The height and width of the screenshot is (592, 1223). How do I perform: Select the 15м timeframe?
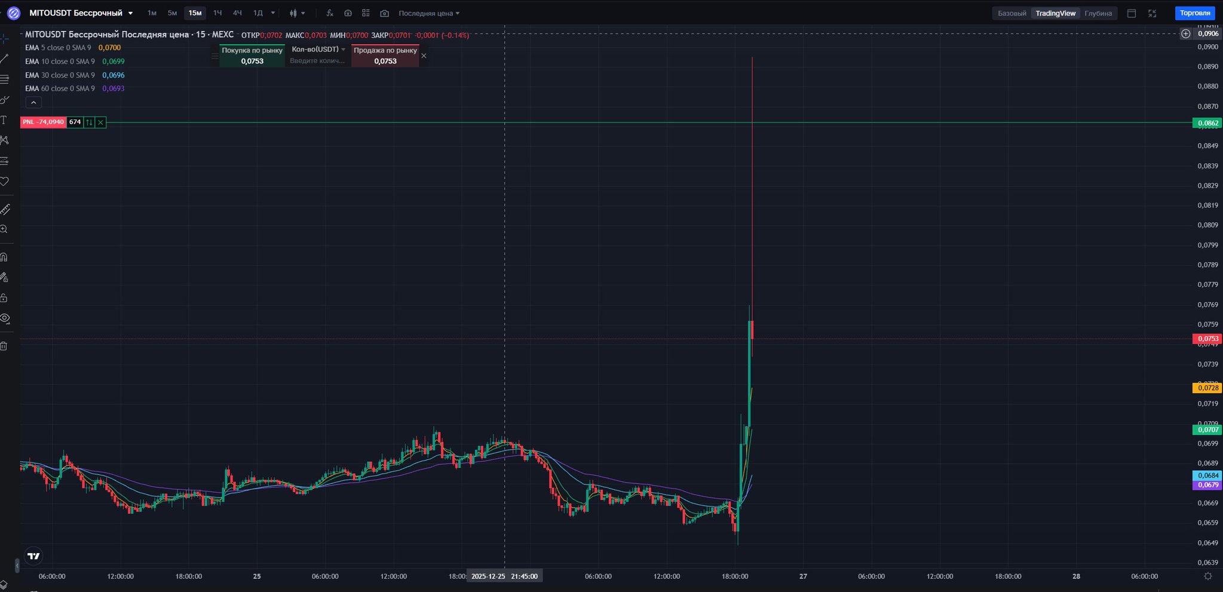tap(195, 13)
